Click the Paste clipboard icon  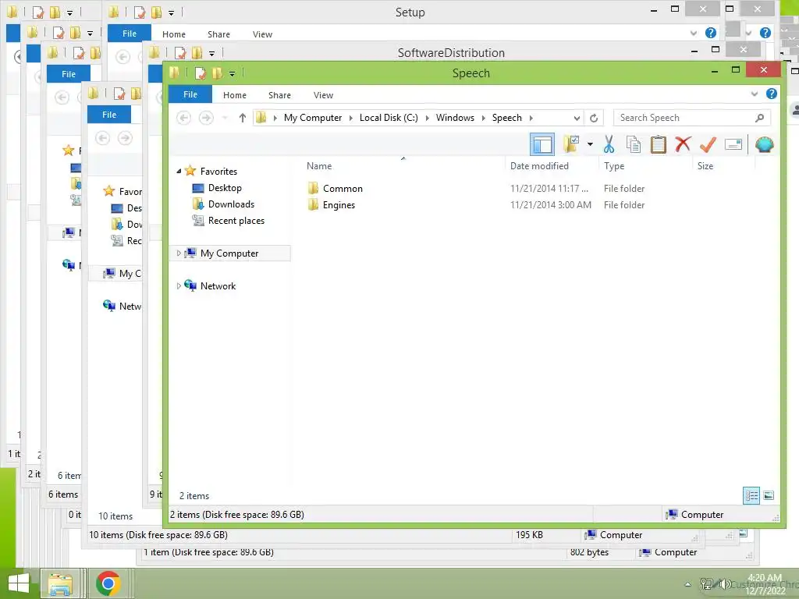pyautogui.click(x=659, y=144)
